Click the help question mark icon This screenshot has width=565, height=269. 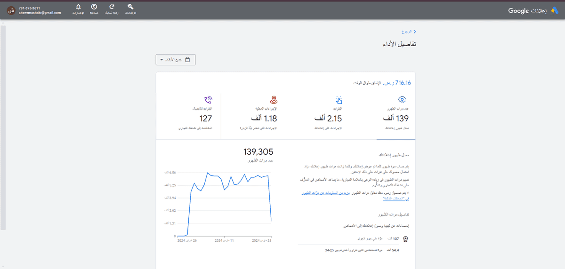(x=94, y=7)
